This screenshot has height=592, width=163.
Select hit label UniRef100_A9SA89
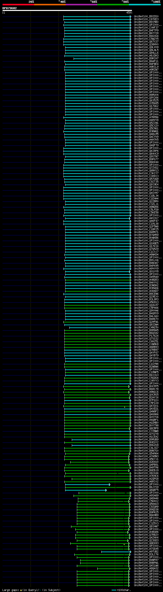coord(146,496)
